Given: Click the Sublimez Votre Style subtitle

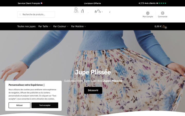Looking at the screenshot, I should coord(93,81).
